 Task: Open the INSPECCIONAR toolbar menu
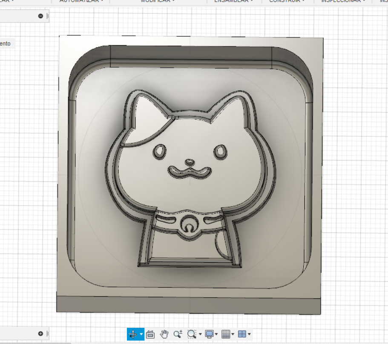(x=343, y=1)
